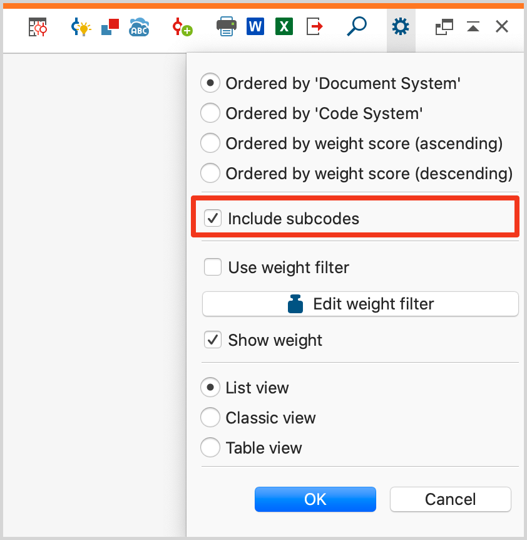The width and height of the screenshot is (527, 540).
Task: Click the export icon with red arrow
Action: (314, 26)
